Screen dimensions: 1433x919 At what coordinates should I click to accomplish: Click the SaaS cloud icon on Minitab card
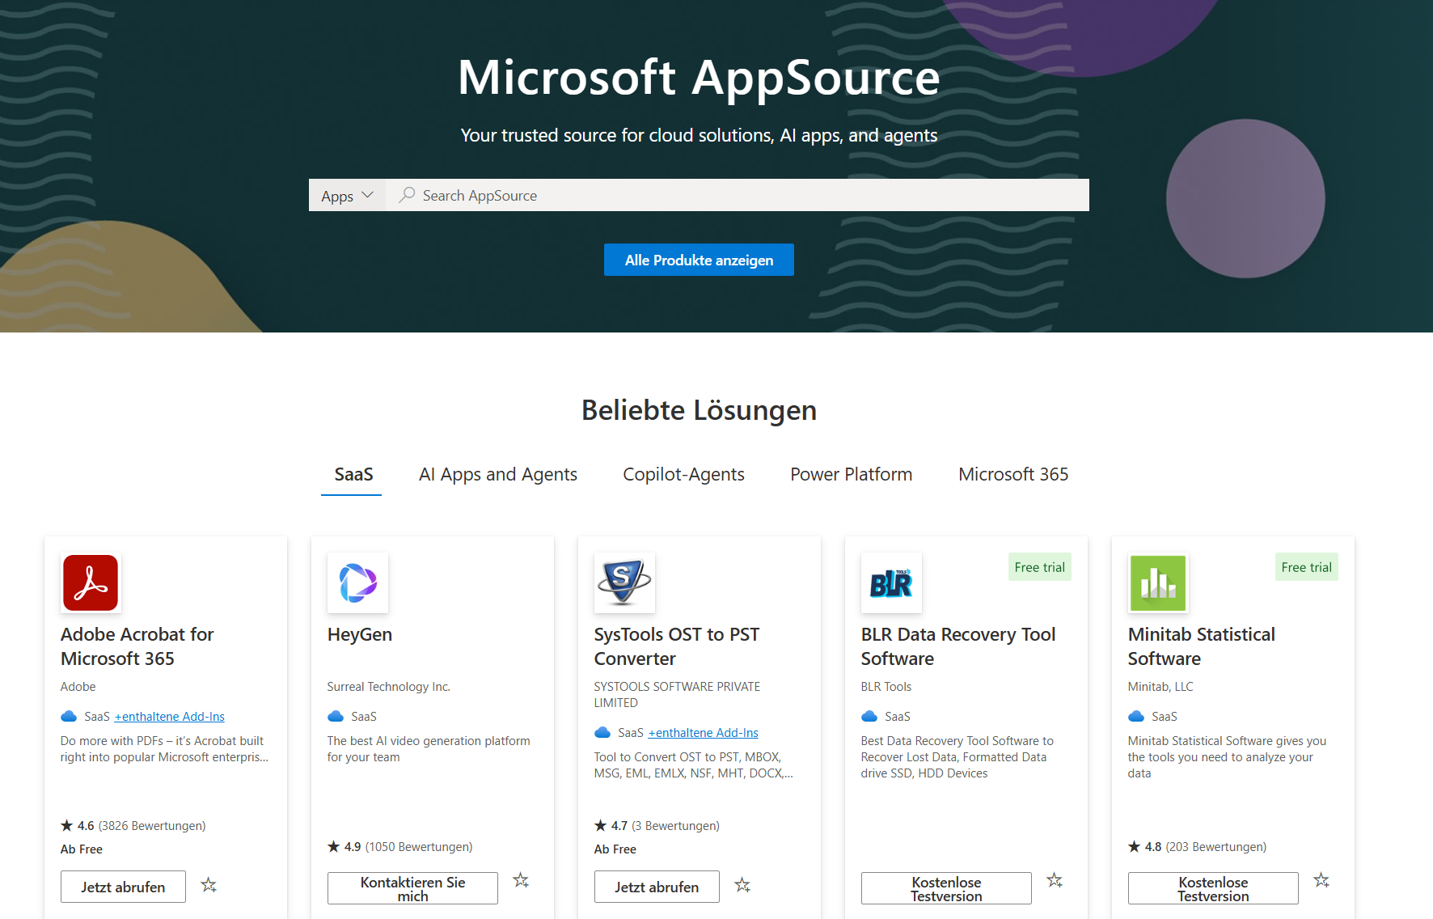tap(1136, 716)
